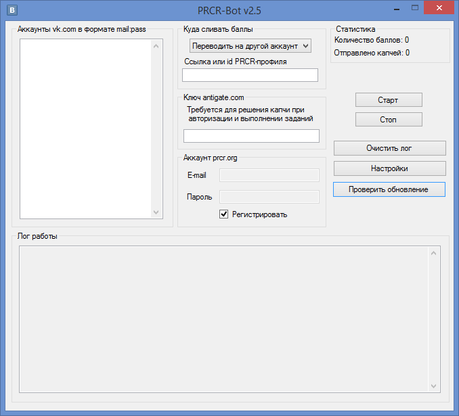Maximize the PRCR-Bot window
The image size is (459, 416).
click(415, 8)
